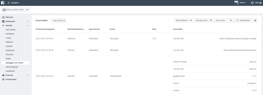
Task: Open Einnahmen report
Action: coord(10,34)
